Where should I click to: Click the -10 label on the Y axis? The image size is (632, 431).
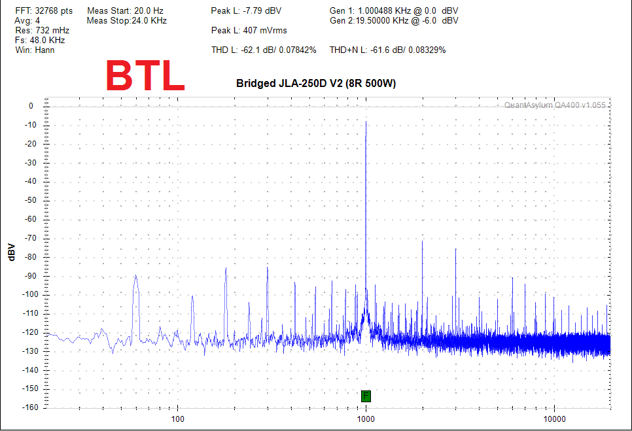coord(30,125)
